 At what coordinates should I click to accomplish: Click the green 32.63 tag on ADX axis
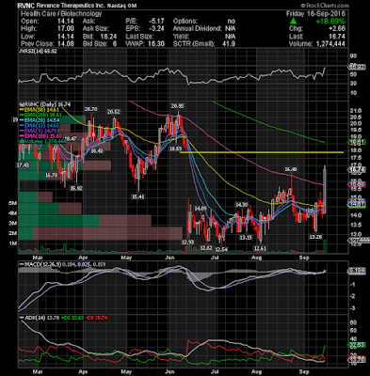[x=358, y=345]
